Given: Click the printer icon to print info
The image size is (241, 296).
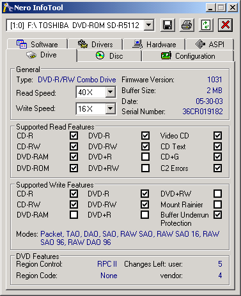Looking at the screenshot, I should coord(187,25).
